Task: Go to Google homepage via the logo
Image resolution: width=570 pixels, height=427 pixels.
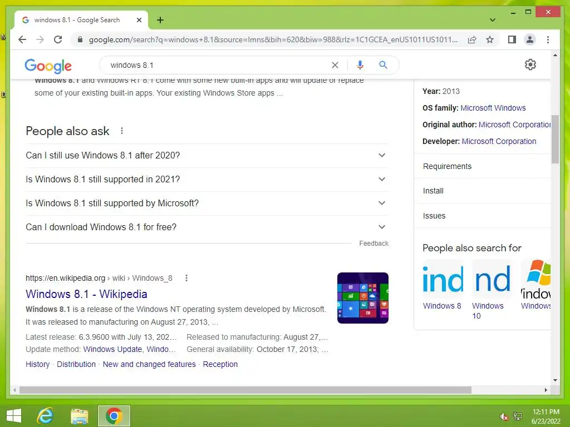Action: click(48, 66)
